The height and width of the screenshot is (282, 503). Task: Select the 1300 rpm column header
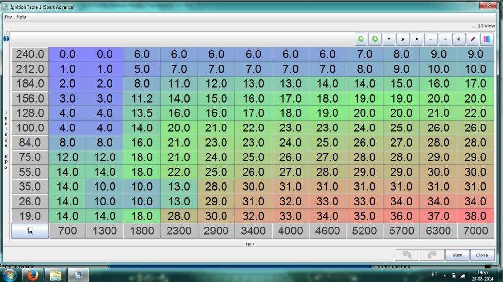(105, 231)
